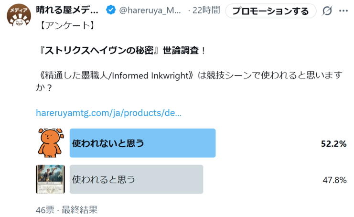Screen dimensions: 354x217
Task: Open the 22時間 timestamp link
Action: tap(206, 11)
